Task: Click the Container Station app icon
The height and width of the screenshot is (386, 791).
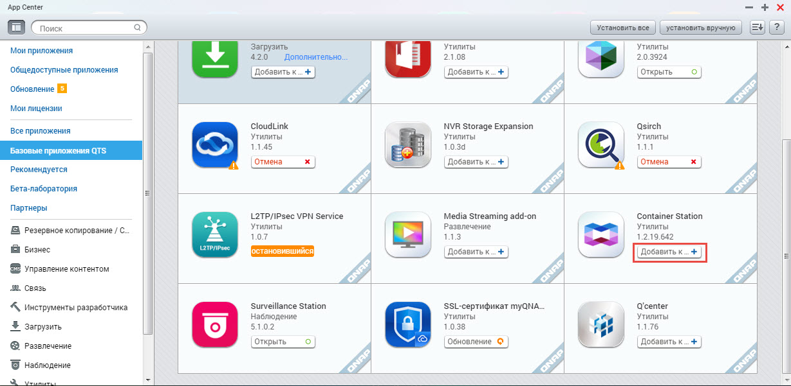Action: point(601,234)
